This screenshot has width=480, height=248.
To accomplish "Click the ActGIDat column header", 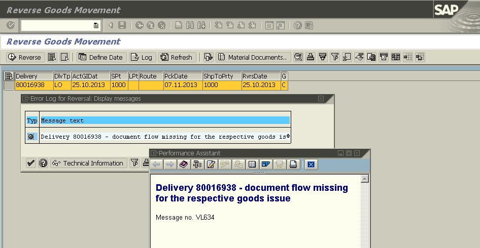I will 91,76.
